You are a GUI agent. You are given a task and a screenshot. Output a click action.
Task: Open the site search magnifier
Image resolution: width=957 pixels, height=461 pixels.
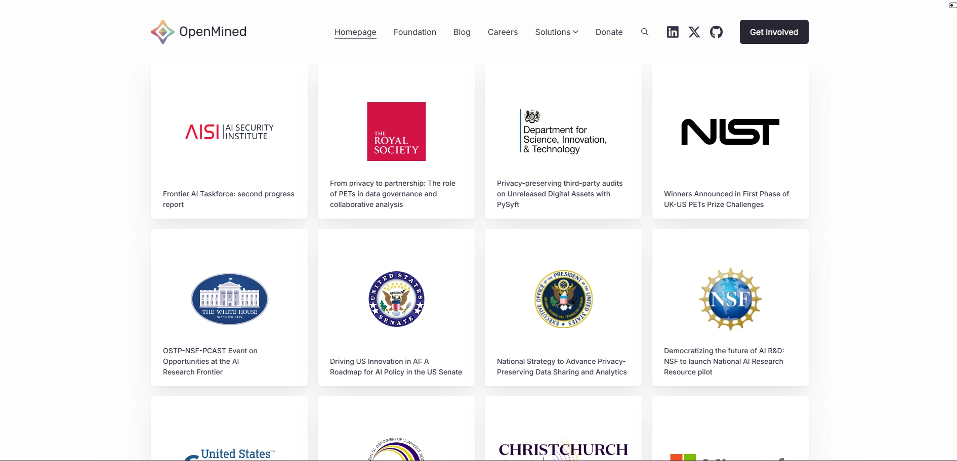click(645, 32)
